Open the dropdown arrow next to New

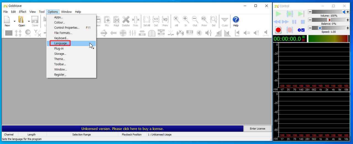15,21
